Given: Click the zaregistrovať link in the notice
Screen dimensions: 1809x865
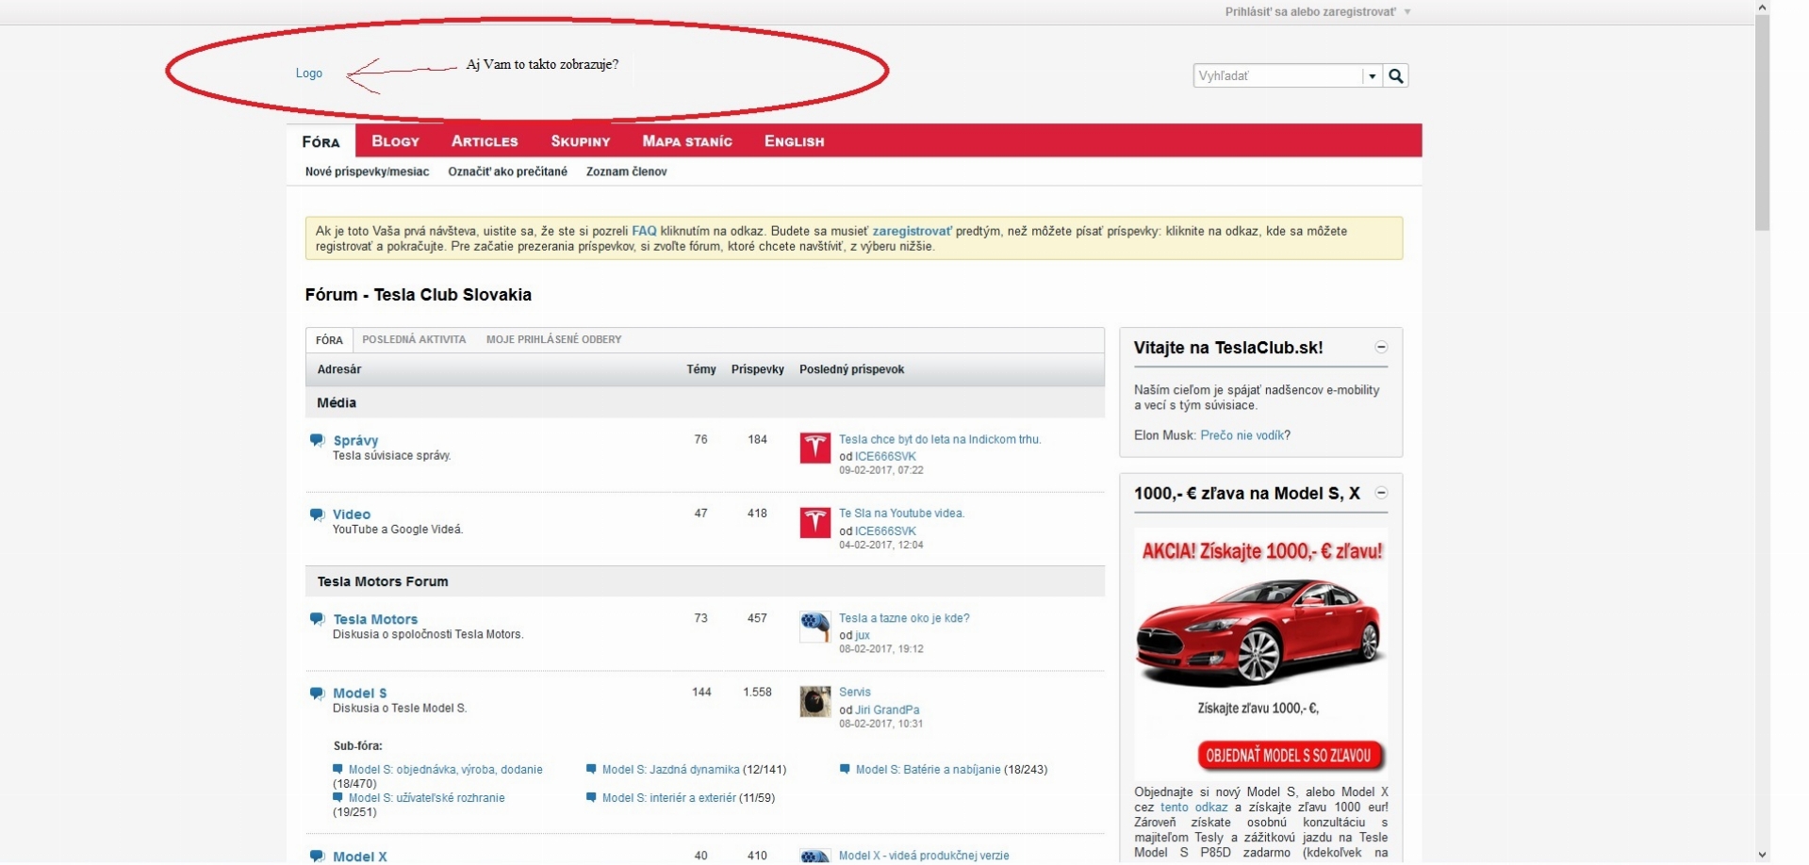Looking at the screenshot, I should [x=912, y=231].
